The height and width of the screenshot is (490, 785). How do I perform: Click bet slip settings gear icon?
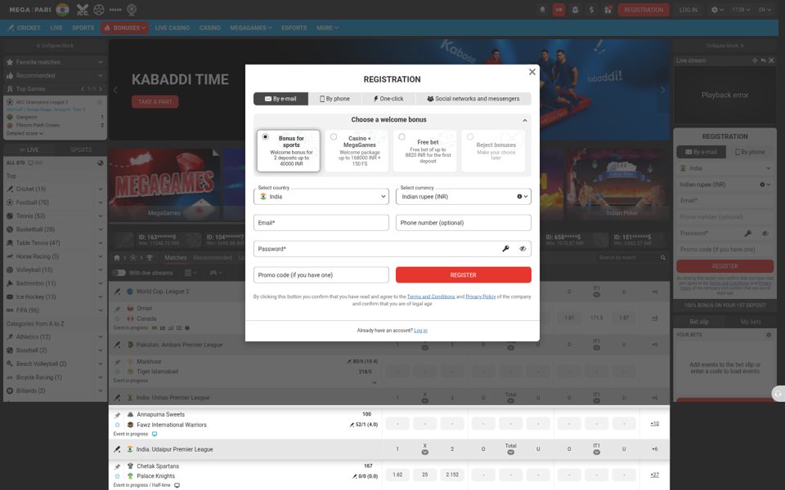(769, 335)
